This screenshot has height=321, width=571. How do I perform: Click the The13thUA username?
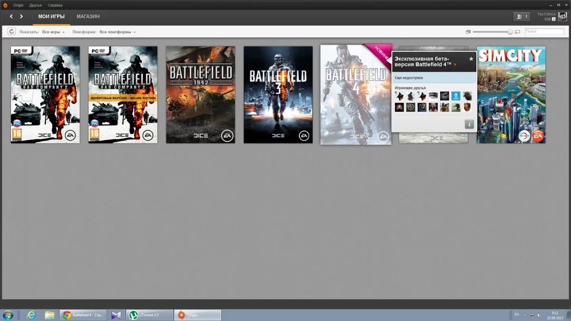[546, 14]
